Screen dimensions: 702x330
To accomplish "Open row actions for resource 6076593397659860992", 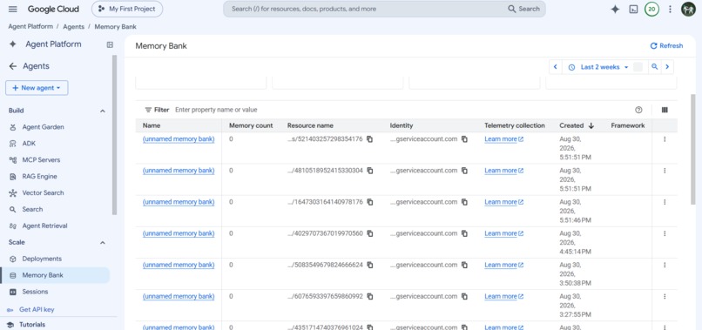I will pyautogui.click(x=665, y=296).
